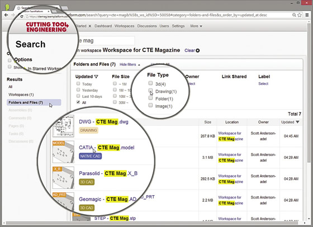Viewport: 313px width, 227px height.
Task: Click the NATIVE CAD label badge
Action: pos(91,156)
